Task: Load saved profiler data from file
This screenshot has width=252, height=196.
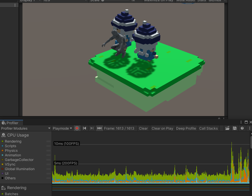Action: (x=227, y=128)
